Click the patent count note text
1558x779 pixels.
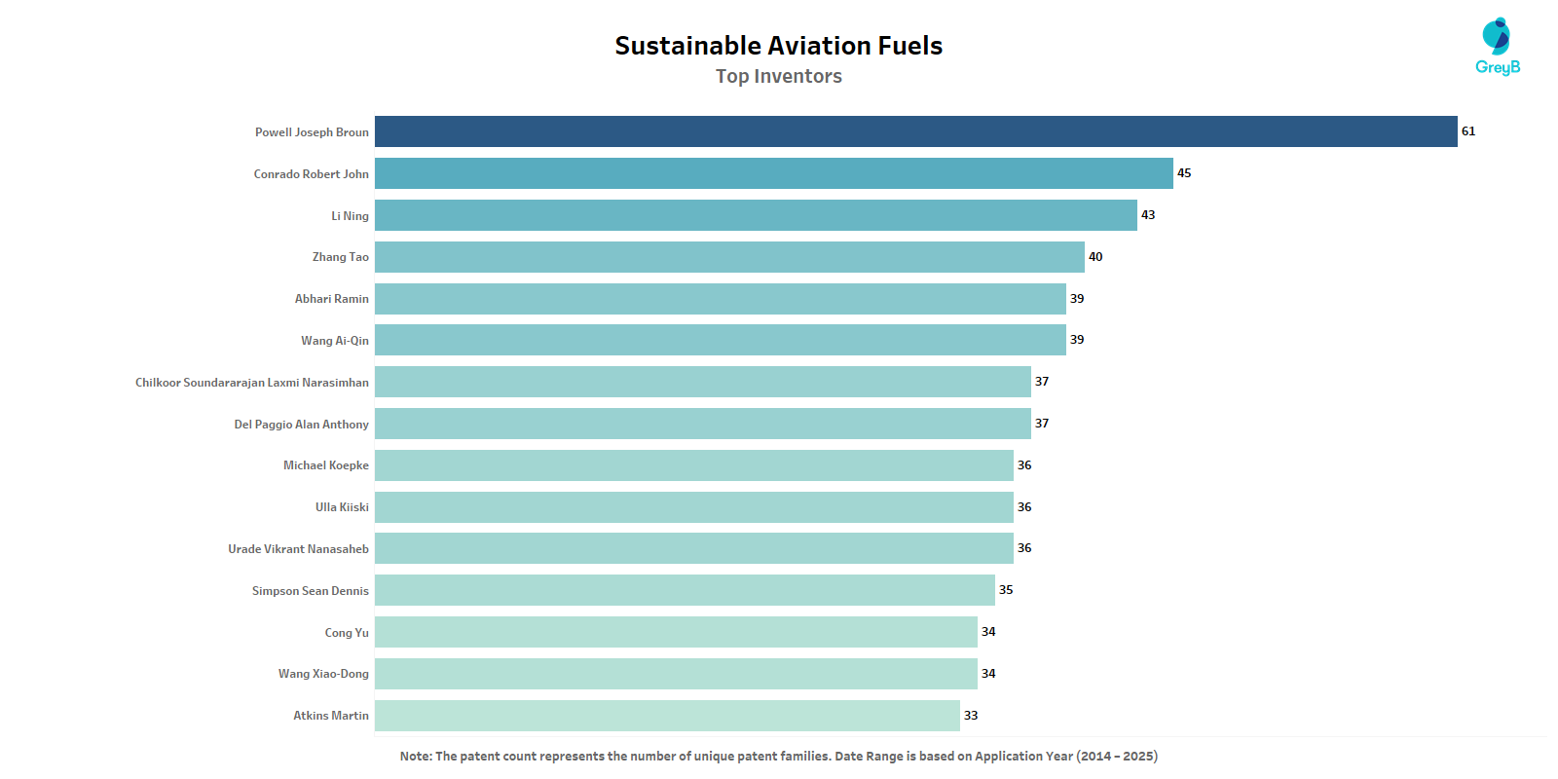click(x=778, y=756)
